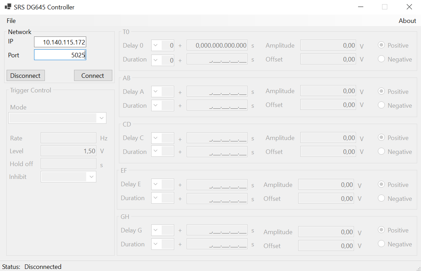This screenshot has height=271, width=421.
Task: Close the SRS DG645 Controller window
Action: point(409,7)
